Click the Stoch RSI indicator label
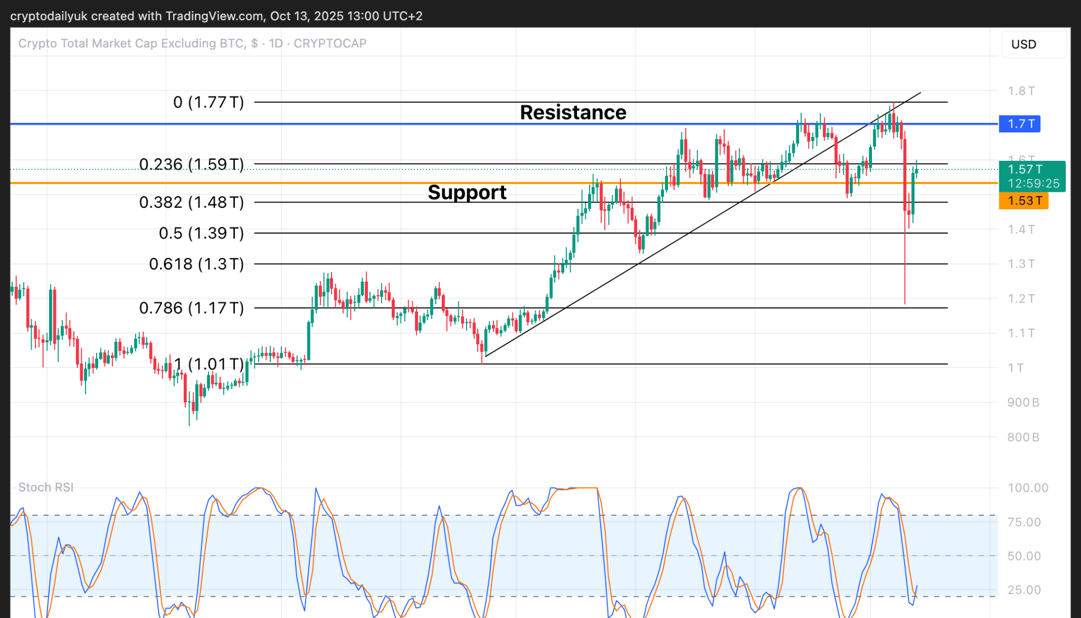Screen dimensions: 1081x618 point(46,487)
